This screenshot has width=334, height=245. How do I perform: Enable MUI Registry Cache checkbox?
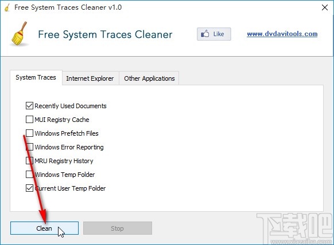click(x=29, y=120)
